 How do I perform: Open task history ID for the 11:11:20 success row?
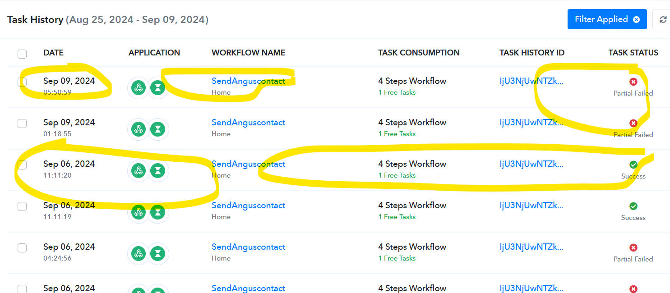(x=531, y=164)
